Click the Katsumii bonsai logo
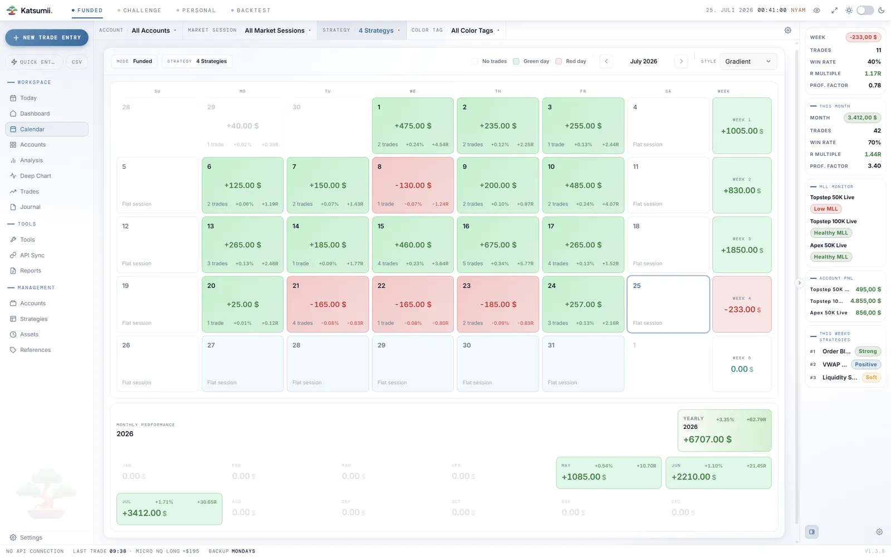891x557 pixels. [x=12, y=11]
